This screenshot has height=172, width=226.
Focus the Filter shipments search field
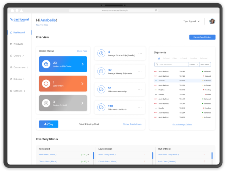click(171, 65)
